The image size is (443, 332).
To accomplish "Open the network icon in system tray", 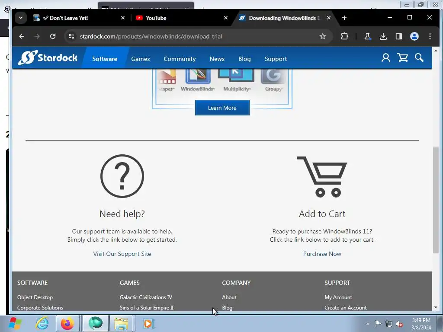I will click(x=389, y=324).
